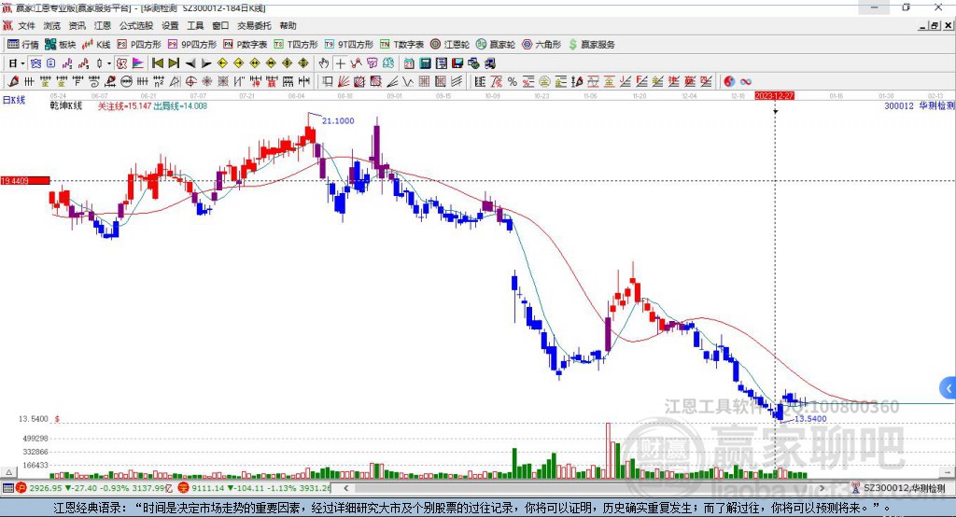
Task: Open the 9P四方形 tool
Action: pyautogui.click(x=192, y=45)
